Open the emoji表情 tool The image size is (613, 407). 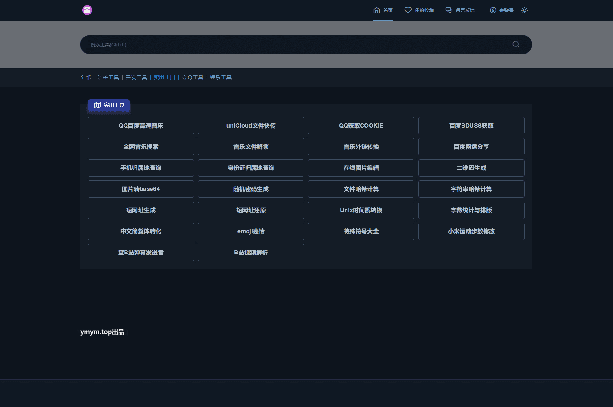251,231
